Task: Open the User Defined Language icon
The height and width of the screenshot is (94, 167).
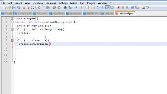Action: pyautogui.click(x=112, y=7)
